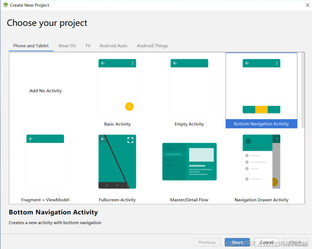
Task: Close the Create New Project dialog
Action: (x=308, y=5)
